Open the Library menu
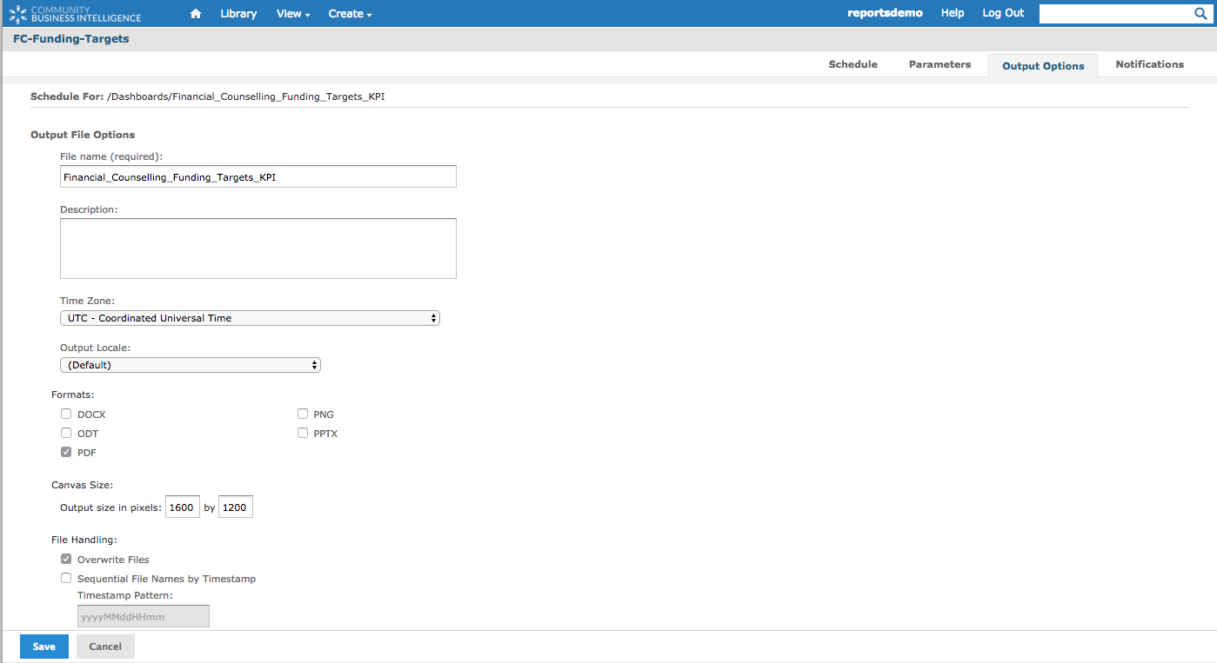 [238, 13]
